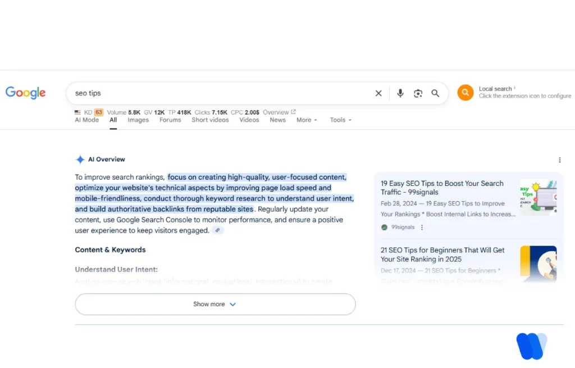Open the Short videos tab
The width and height of the screenshot is (575, 368).
point(210,120)
